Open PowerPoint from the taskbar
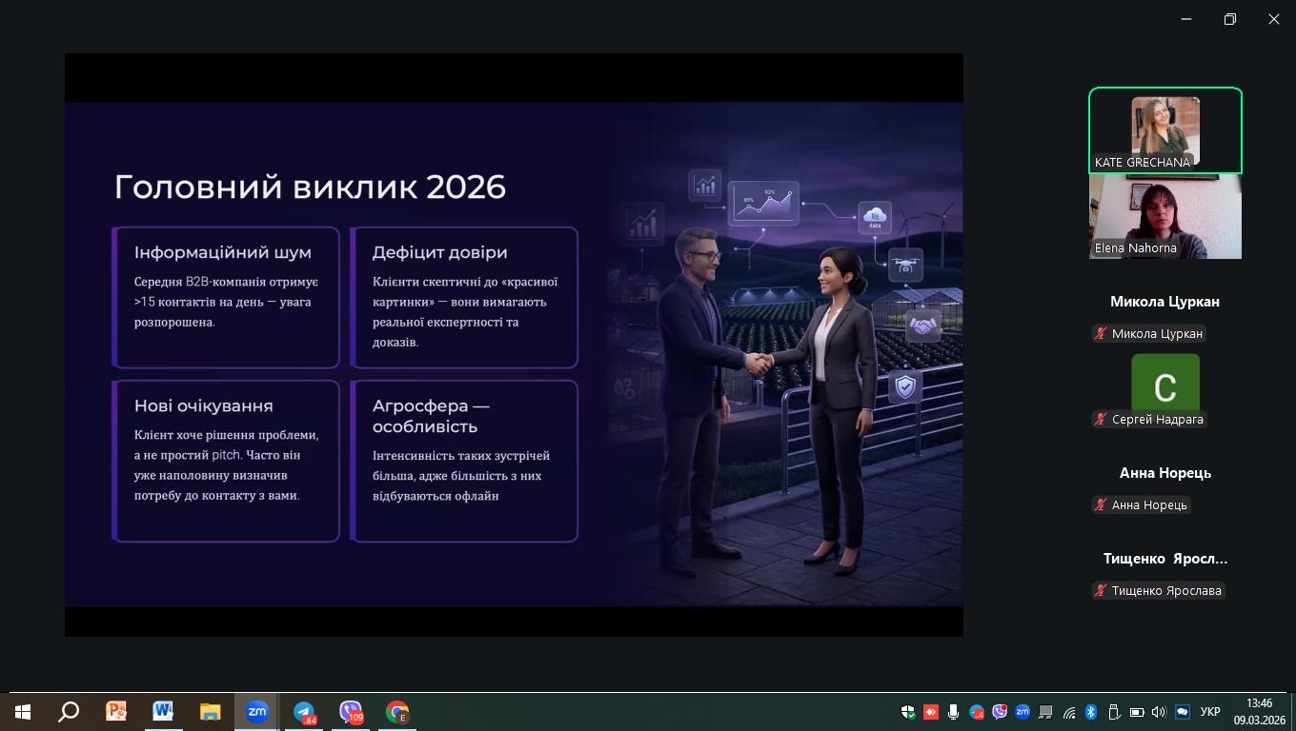This screenshot has width=1296, height=731. point(116,712)
